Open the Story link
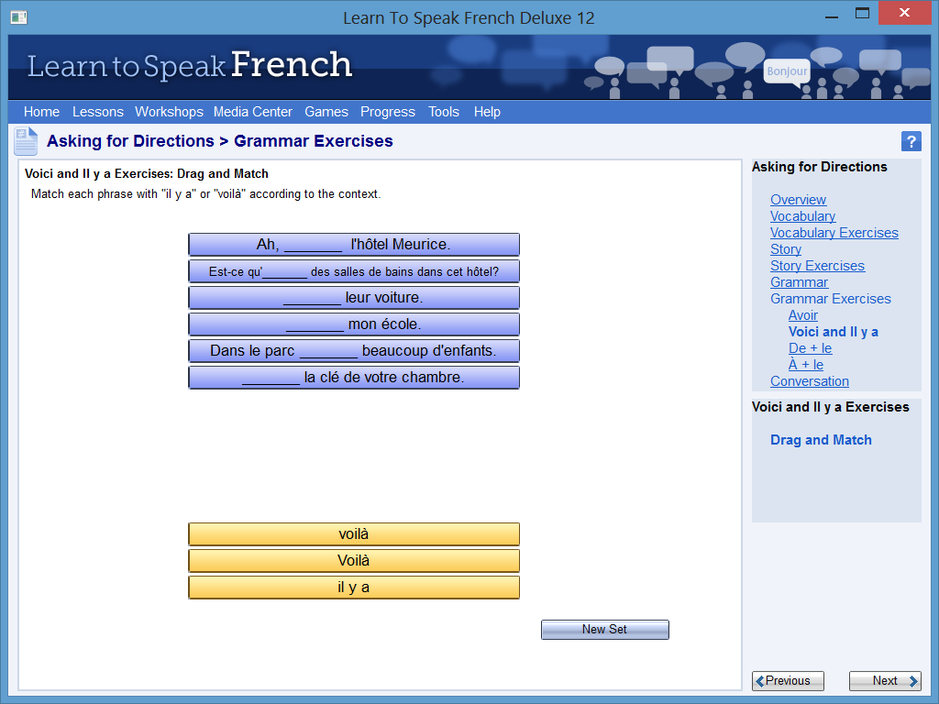Image resolution: width=939 pixels, height=704 pixels. 786,249
